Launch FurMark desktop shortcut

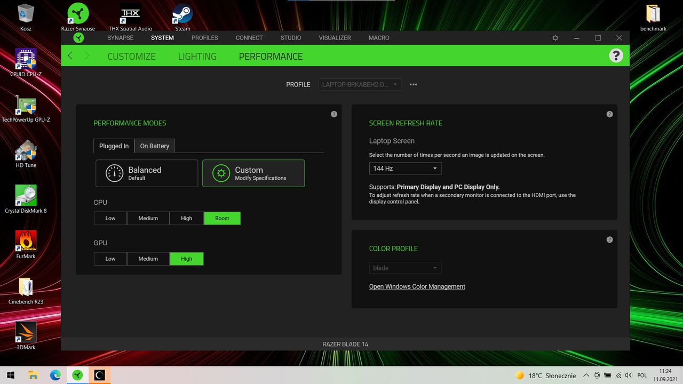pos(26,244)
